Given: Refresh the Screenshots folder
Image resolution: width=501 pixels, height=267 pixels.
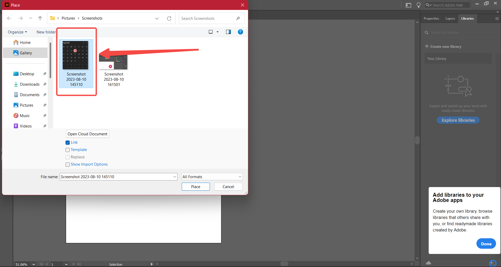Looking at the screenshot, I should pos(169,18).
